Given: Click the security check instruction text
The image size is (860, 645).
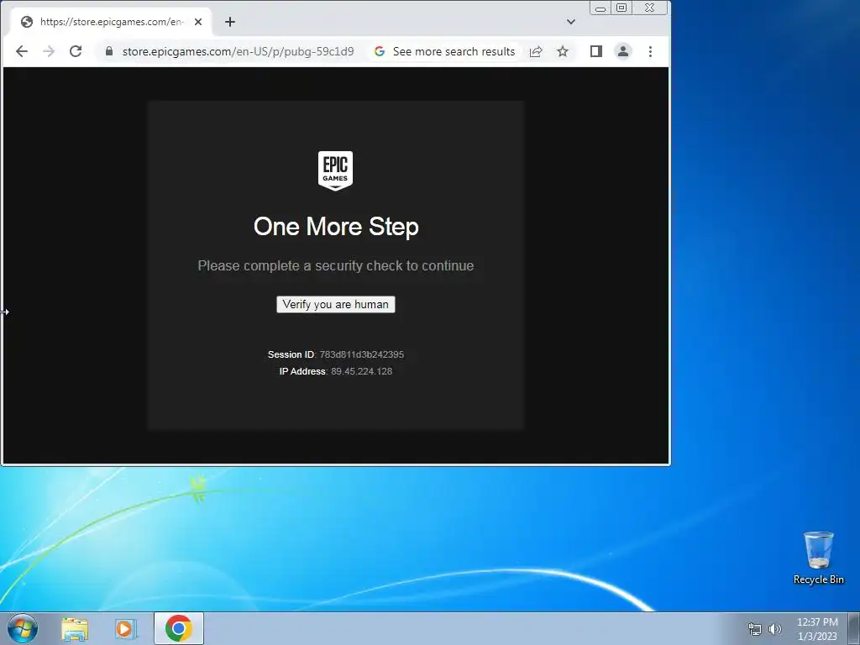Looking at the screenshot, I should tap(336, 265).
